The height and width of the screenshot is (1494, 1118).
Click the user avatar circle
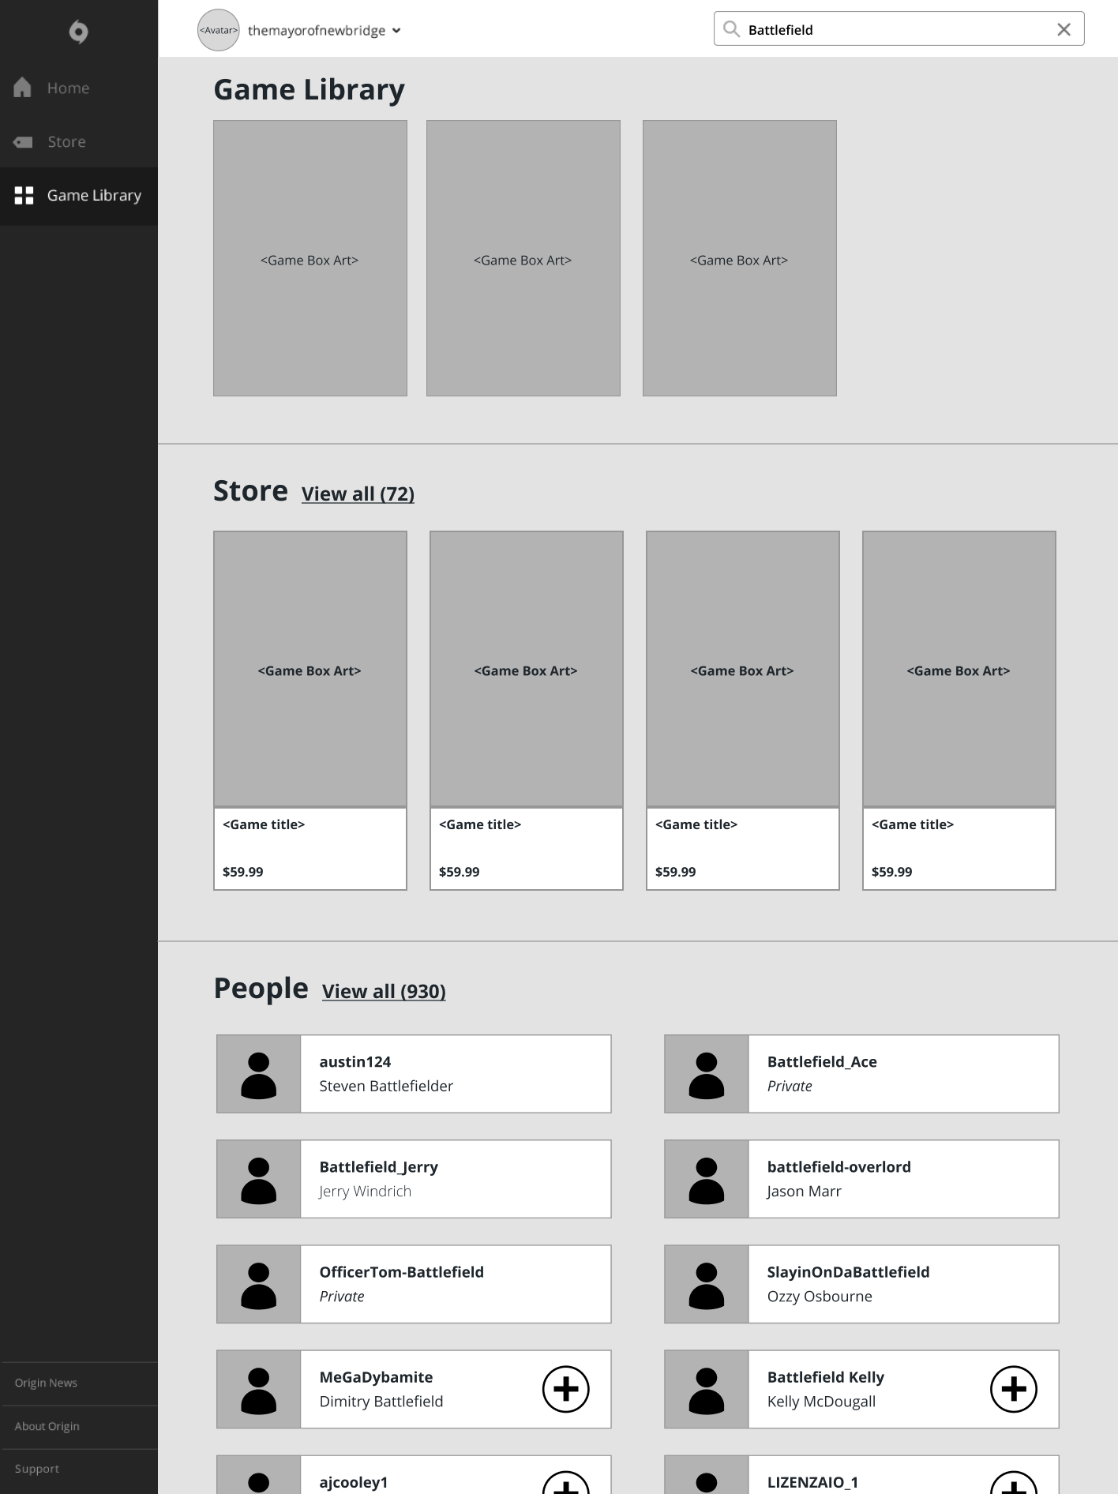[218, 31]
